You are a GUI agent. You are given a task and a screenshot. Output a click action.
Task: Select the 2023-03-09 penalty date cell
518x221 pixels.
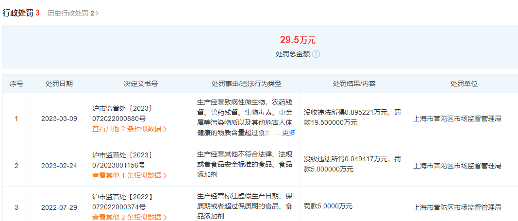59,119
